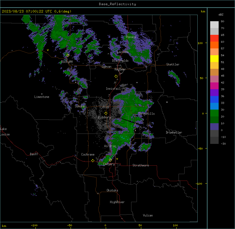Select the lightest gray swatch at legend top
The width and height of the screenshot is (235, 229).
coord(214,25)
